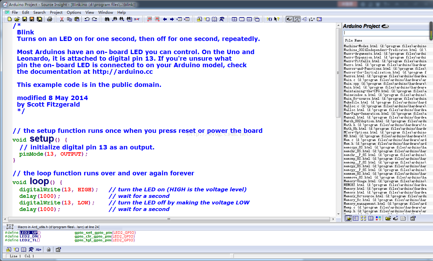Select Macro.html in project file list
This screenshot has width=433, height=261.
click(385, 65)
